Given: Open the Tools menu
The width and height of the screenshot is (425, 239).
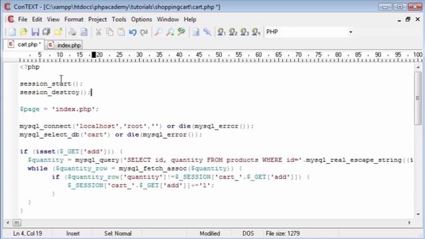Looking at the screenshot, I should (x=119, y=19).
